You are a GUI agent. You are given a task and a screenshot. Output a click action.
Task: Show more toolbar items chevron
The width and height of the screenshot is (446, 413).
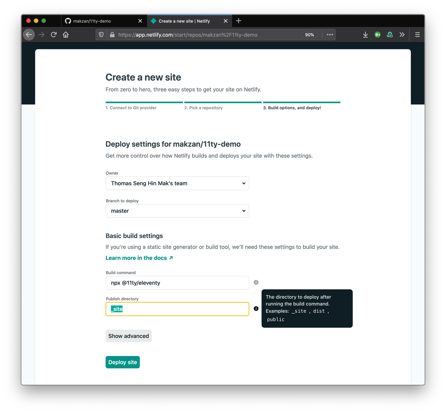point(402,35)
